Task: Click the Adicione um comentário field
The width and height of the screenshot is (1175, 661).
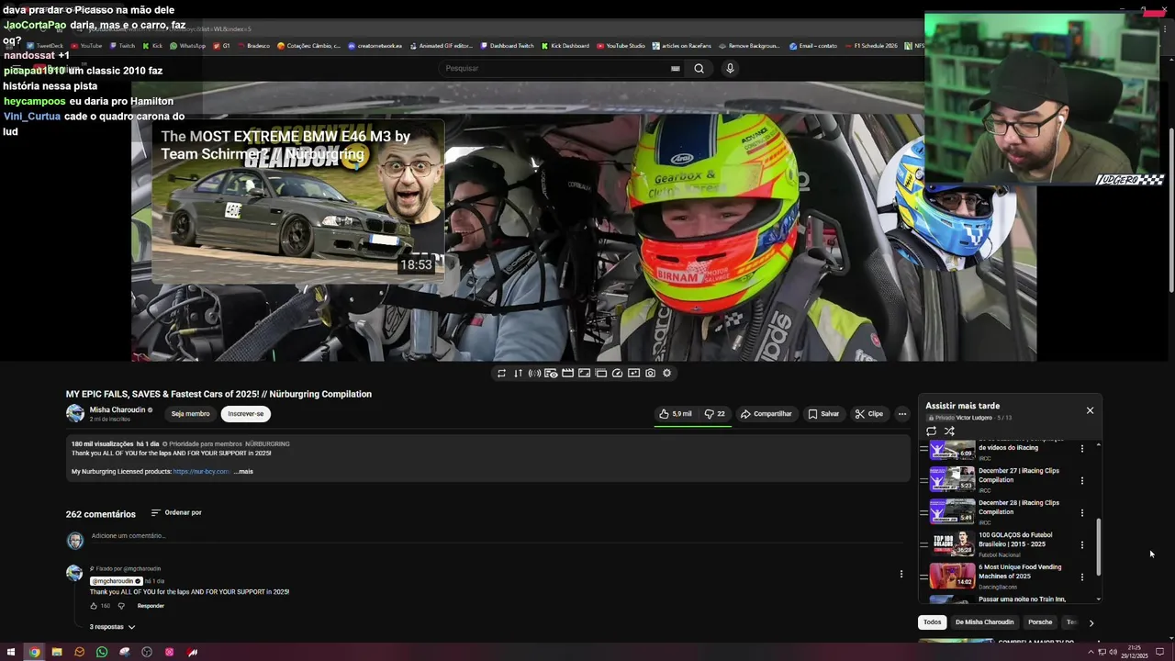Action: (496, 536)
